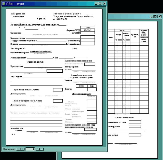The height and width of the screenshot is (160, 163).
Task: Go to the next report page
Action: pos(37,149)
